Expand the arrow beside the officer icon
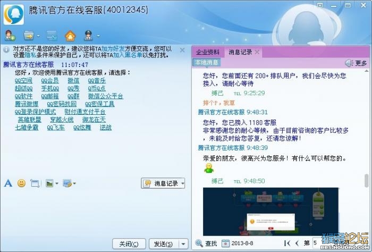372x252 pixels. click(98, 36)
